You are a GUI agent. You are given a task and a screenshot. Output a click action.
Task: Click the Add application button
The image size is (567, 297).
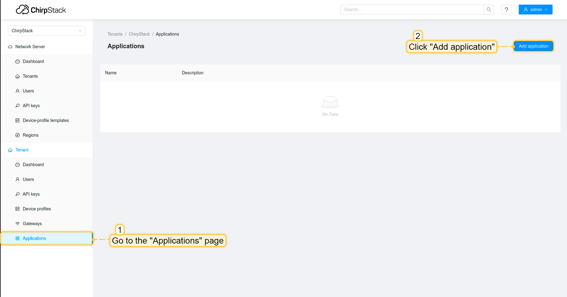click(x=533, y=46)
